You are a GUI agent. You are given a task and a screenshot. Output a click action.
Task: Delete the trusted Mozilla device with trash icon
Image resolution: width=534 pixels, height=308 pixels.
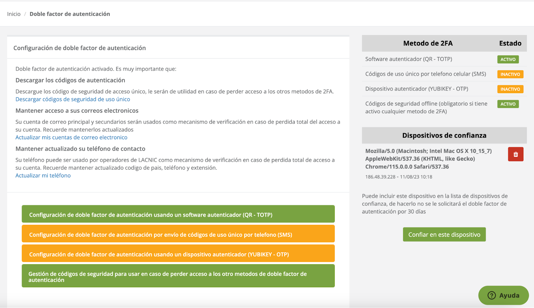click(515, 154)
